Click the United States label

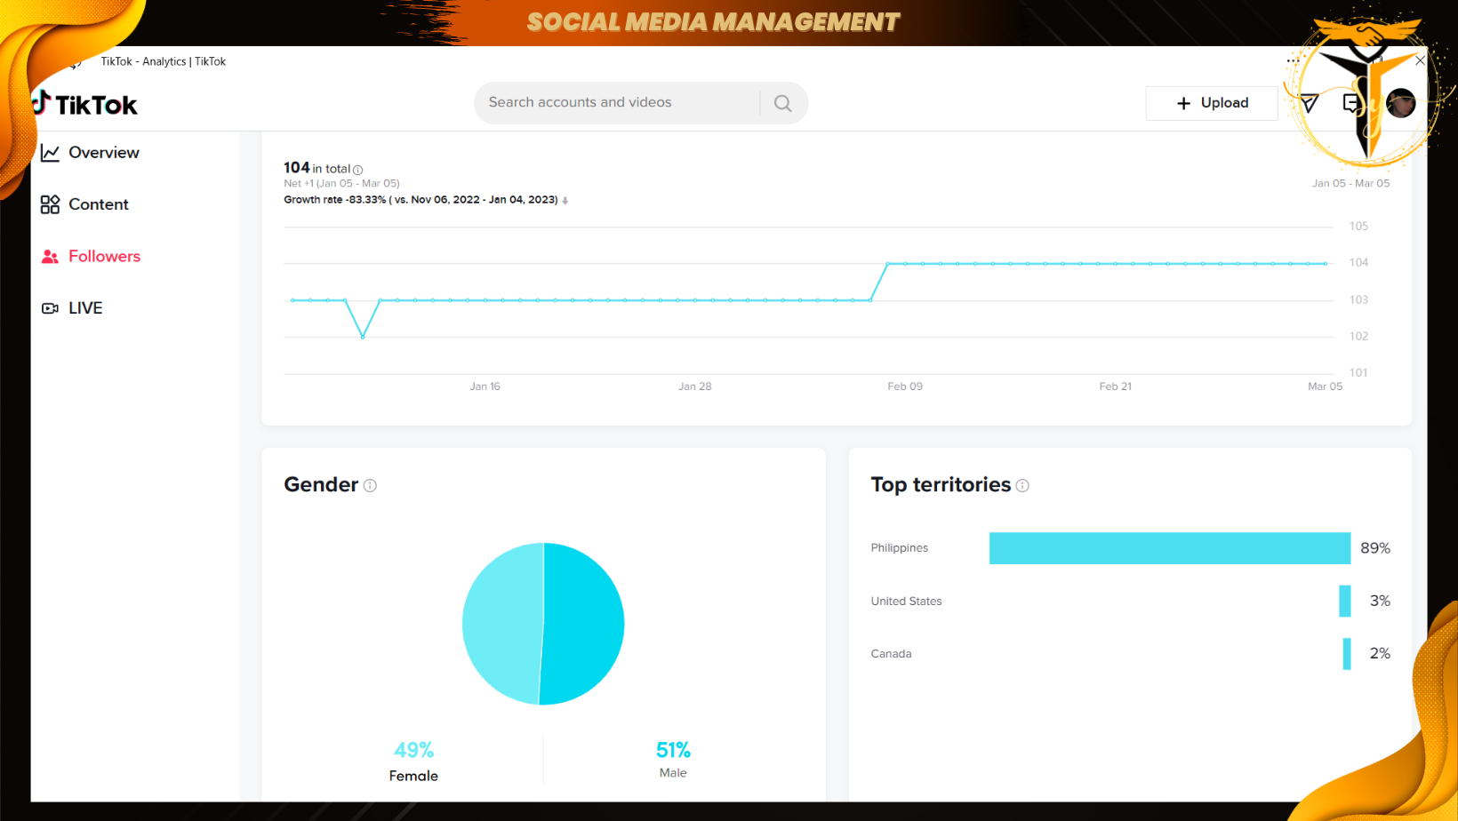tap(906, 602)
